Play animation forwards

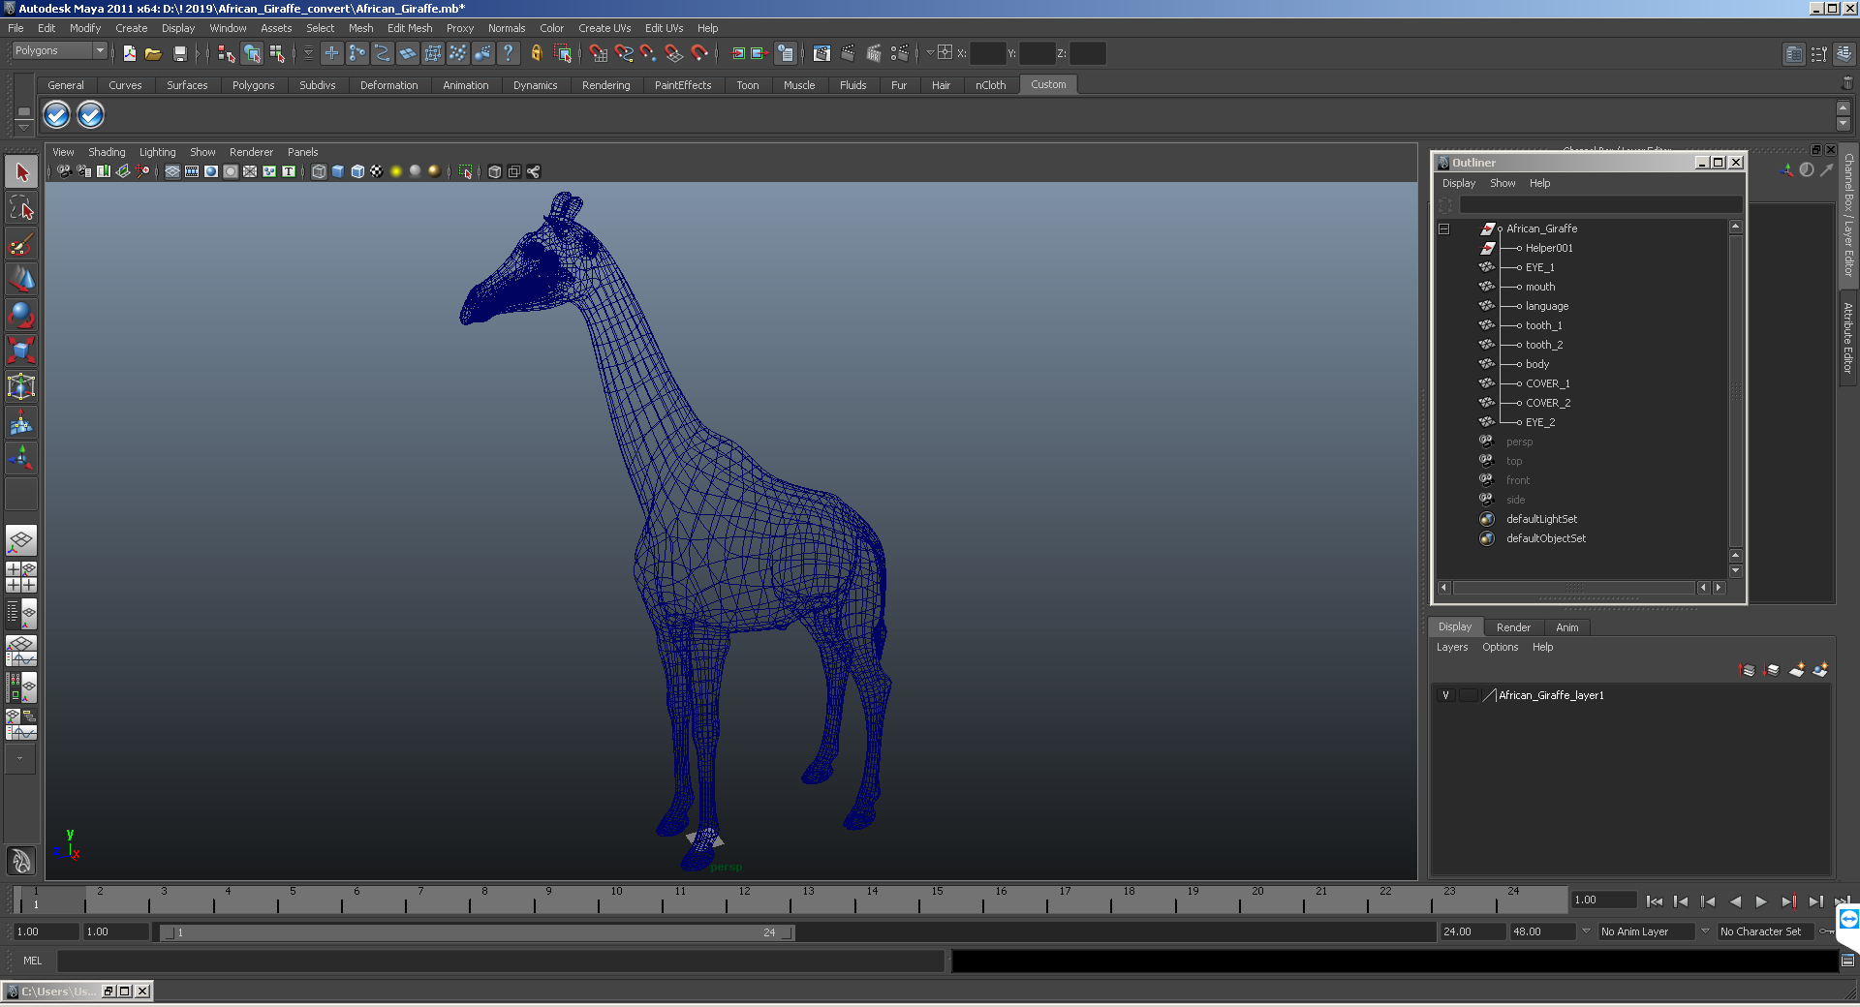click(x=1761, y=901)
